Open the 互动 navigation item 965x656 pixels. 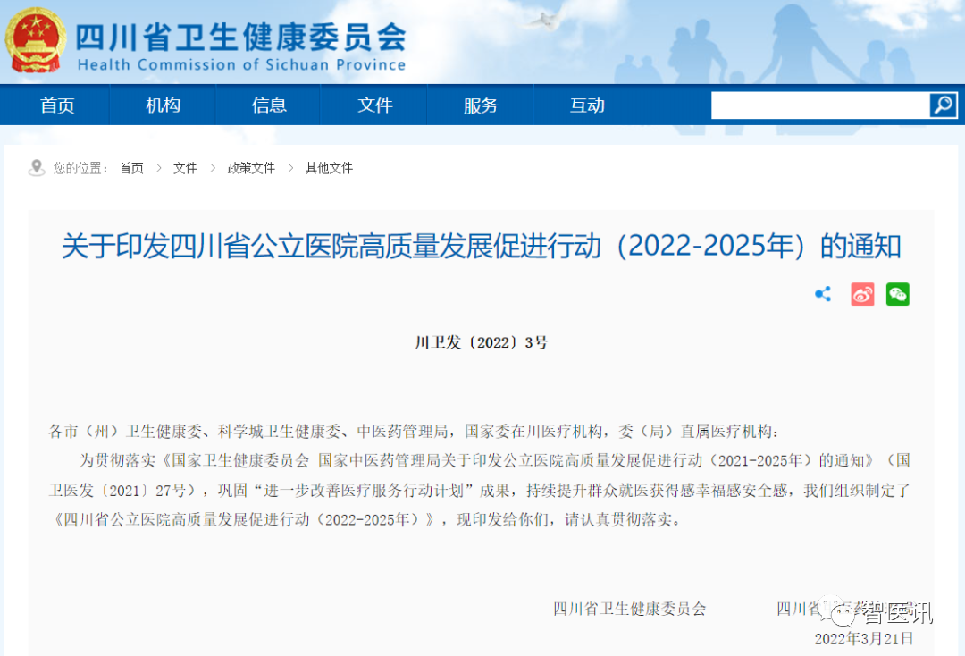coord(587,105)
